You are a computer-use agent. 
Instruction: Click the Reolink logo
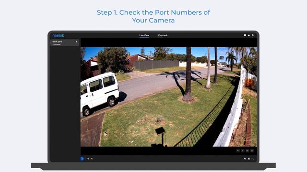pyautogui.click(x=58, y=35)
